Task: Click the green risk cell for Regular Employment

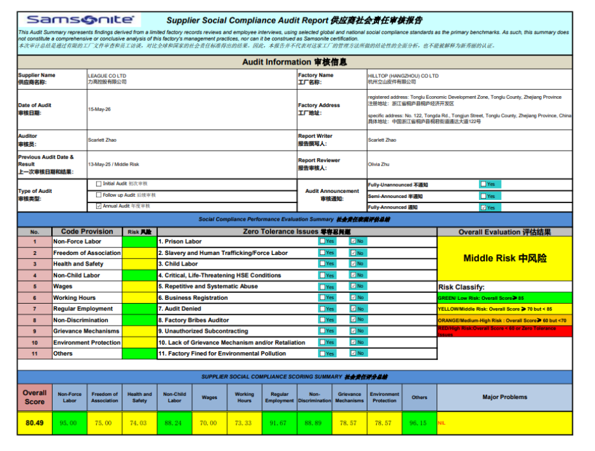Action: click(139, 309)
